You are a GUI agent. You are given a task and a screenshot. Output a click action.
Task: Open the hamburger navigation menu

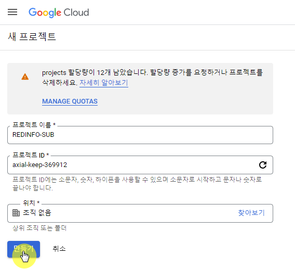pos(12,12)
